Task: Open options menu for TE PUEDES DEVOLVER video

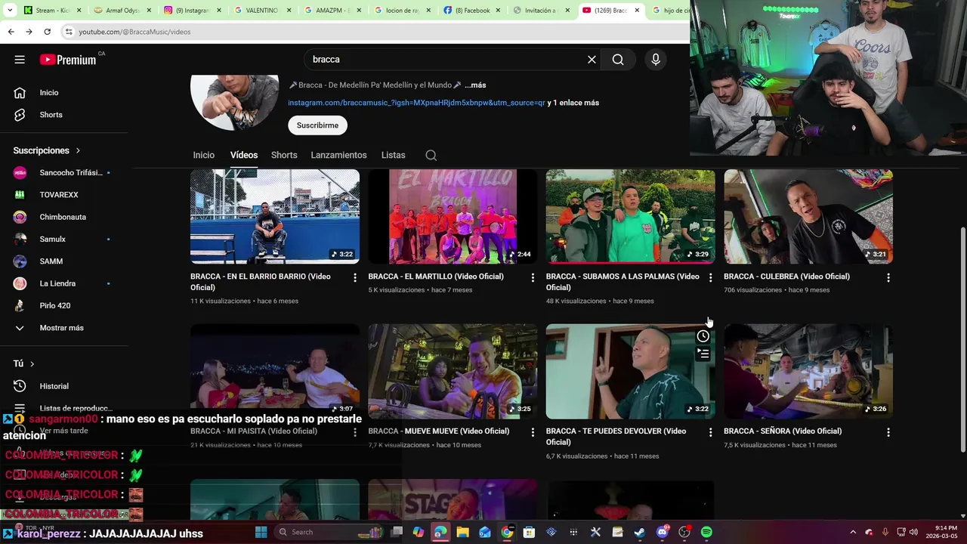Action: click(x=710, y=432)
